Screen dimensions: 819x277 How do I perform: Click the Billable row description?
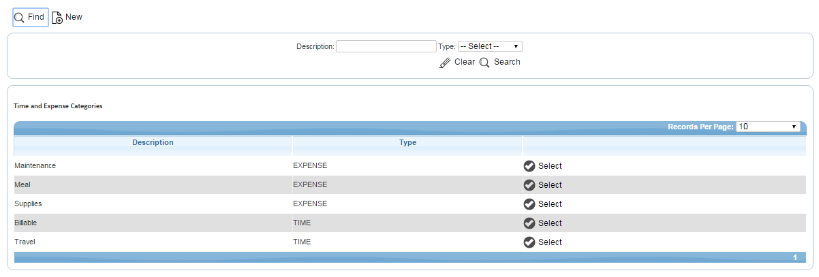[26, 223]
